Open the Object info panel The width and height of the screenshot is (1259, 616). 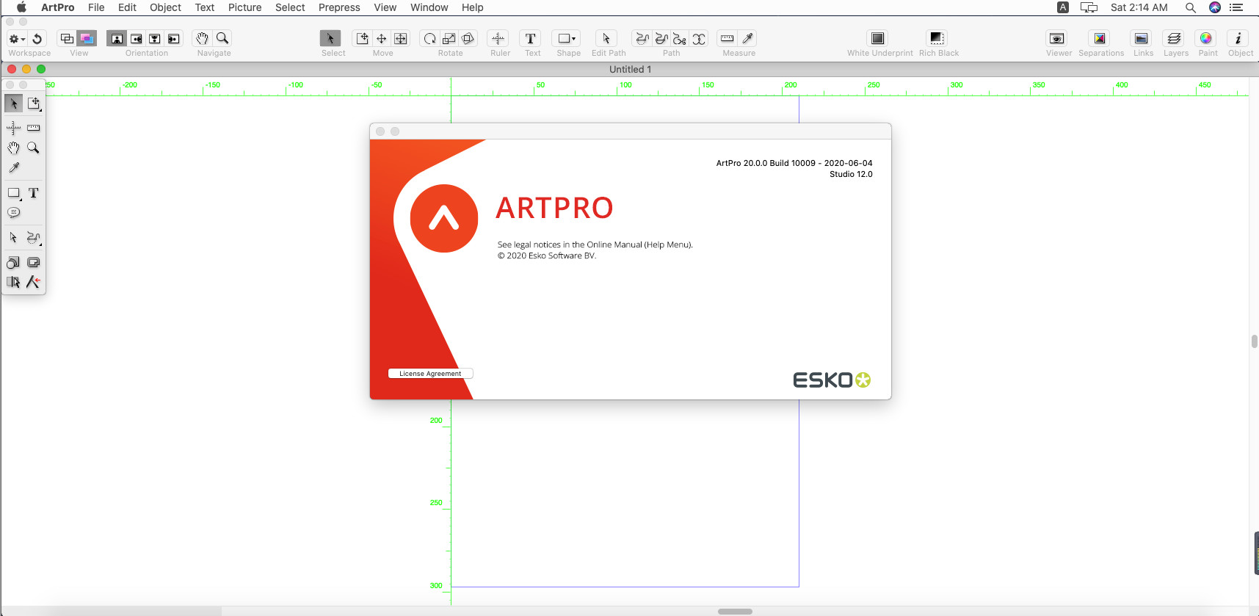click(x=1238, y=38)
